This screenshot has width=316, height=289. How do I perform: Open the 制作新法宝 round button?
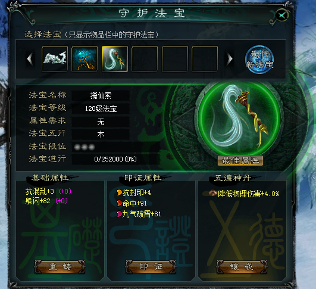click(259, 60)
